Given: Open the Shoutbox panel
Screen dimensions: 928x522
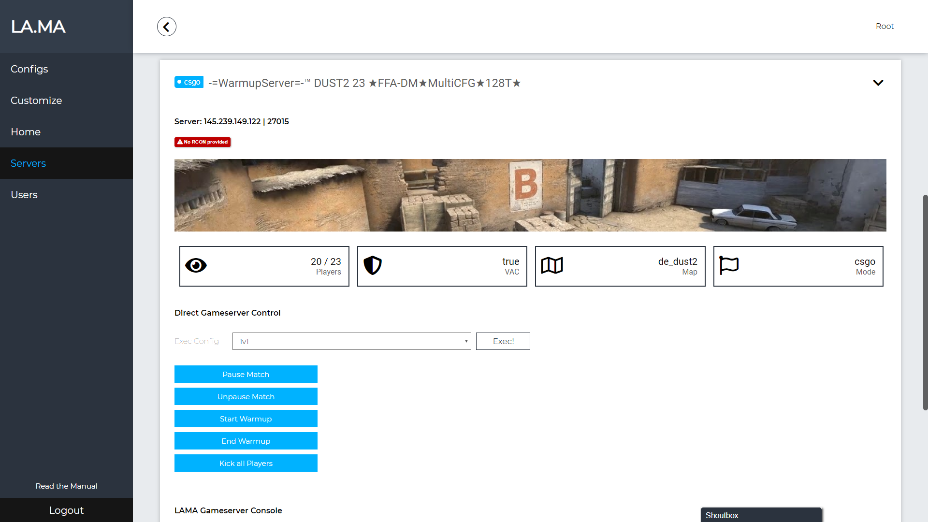Looking at the screenshot, I should [x=761, y=515].
